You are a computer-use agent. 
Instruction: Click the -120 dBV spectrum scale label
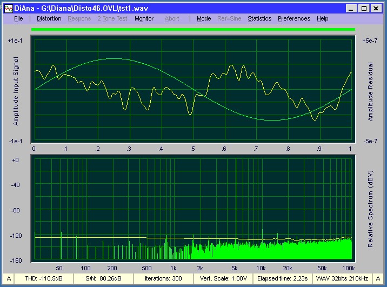(16, 236)
